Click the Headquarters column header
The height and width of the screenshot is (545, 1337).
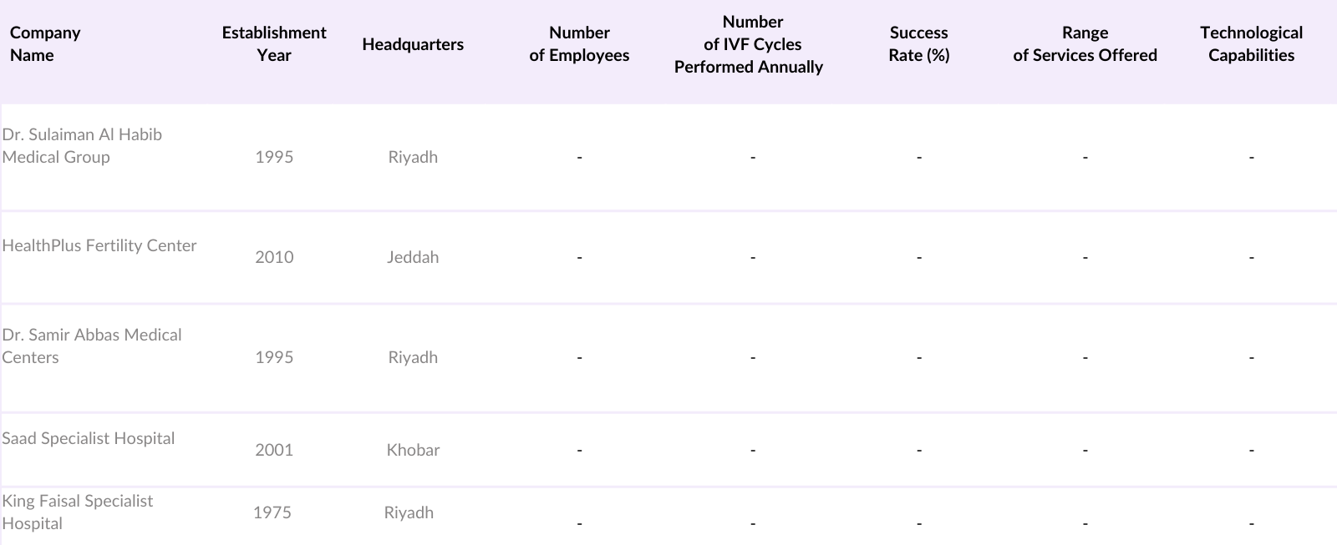413,44
